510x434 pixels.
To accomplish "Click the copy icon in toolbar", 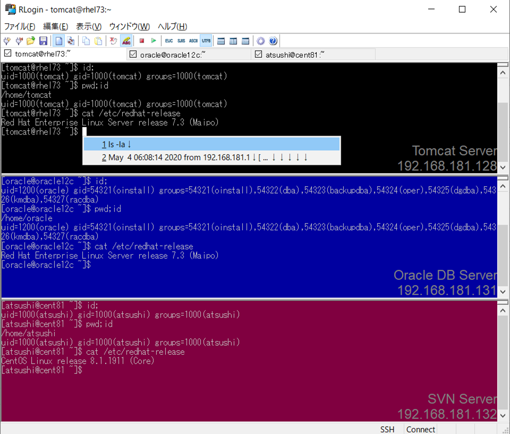I will pyautogui.click(x=86, y=41).
